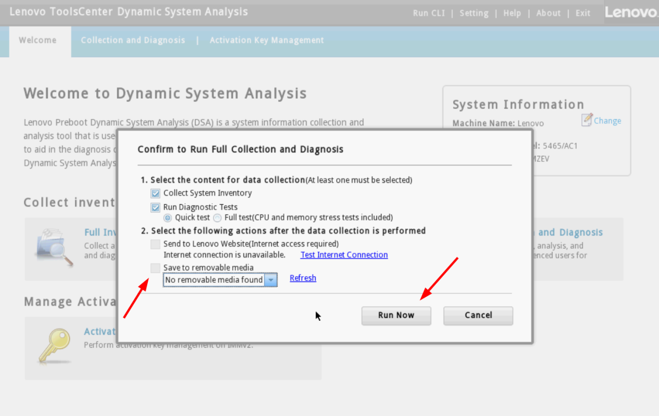Cancel the confirmation dialog
Screen dimensions: 659x416
click(x=478, y=315)
